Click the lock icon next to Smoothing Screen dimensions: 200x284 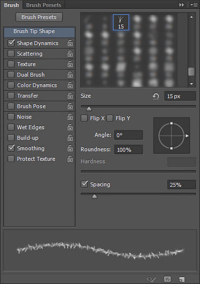coord(70,149)
